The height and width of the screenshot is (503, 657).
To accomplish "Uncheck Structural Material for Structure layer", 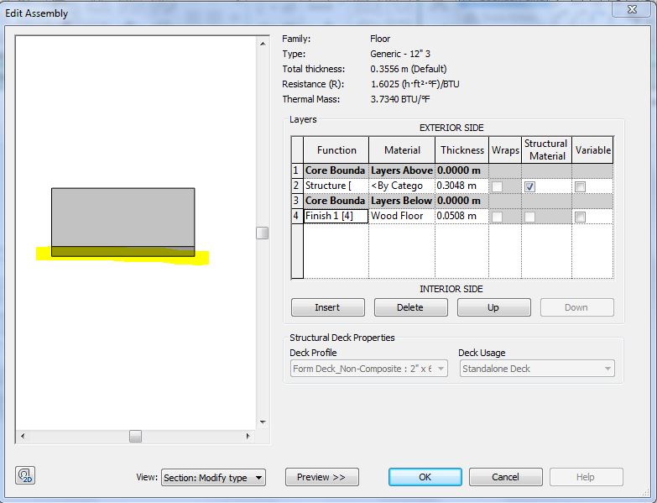I will coord(529,186).
